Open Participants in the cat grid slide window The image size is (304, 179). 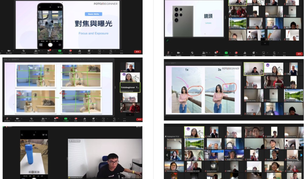tap(44, 119)
